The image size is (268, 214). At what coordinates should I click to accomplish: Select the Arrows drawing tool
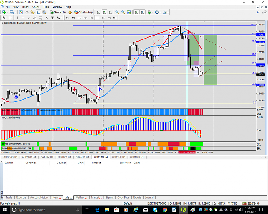(x=58, y=18)
